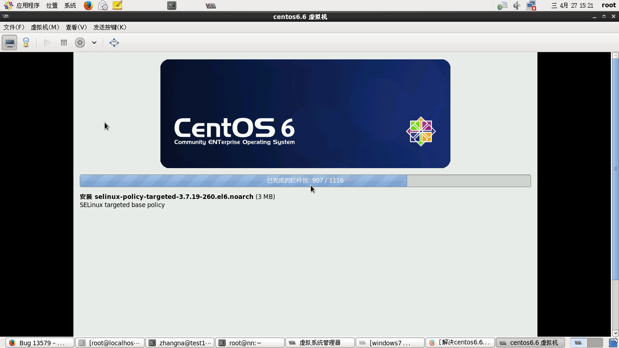Open the 位置 panel menu
Image resolution: width=619 pixels, height=348 pixels.
(x=52, y=5)
